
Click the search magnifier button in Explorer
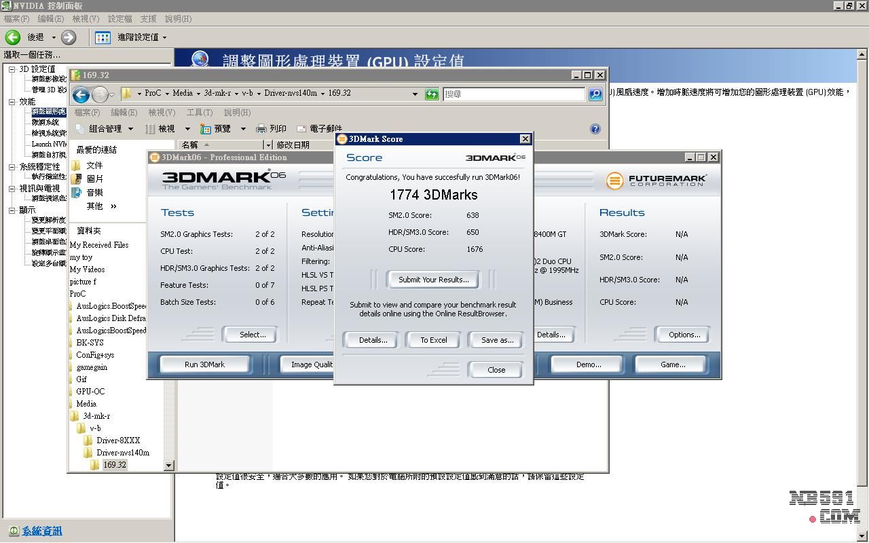pyautogui.click(x=595, y=94)
